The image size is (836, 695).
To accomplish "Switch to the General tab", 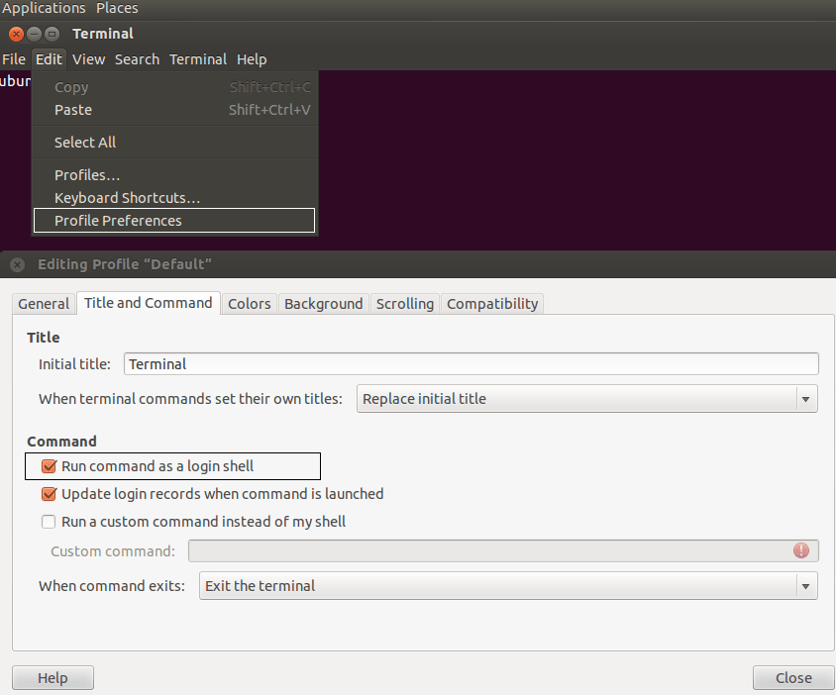I will point(44,303).
